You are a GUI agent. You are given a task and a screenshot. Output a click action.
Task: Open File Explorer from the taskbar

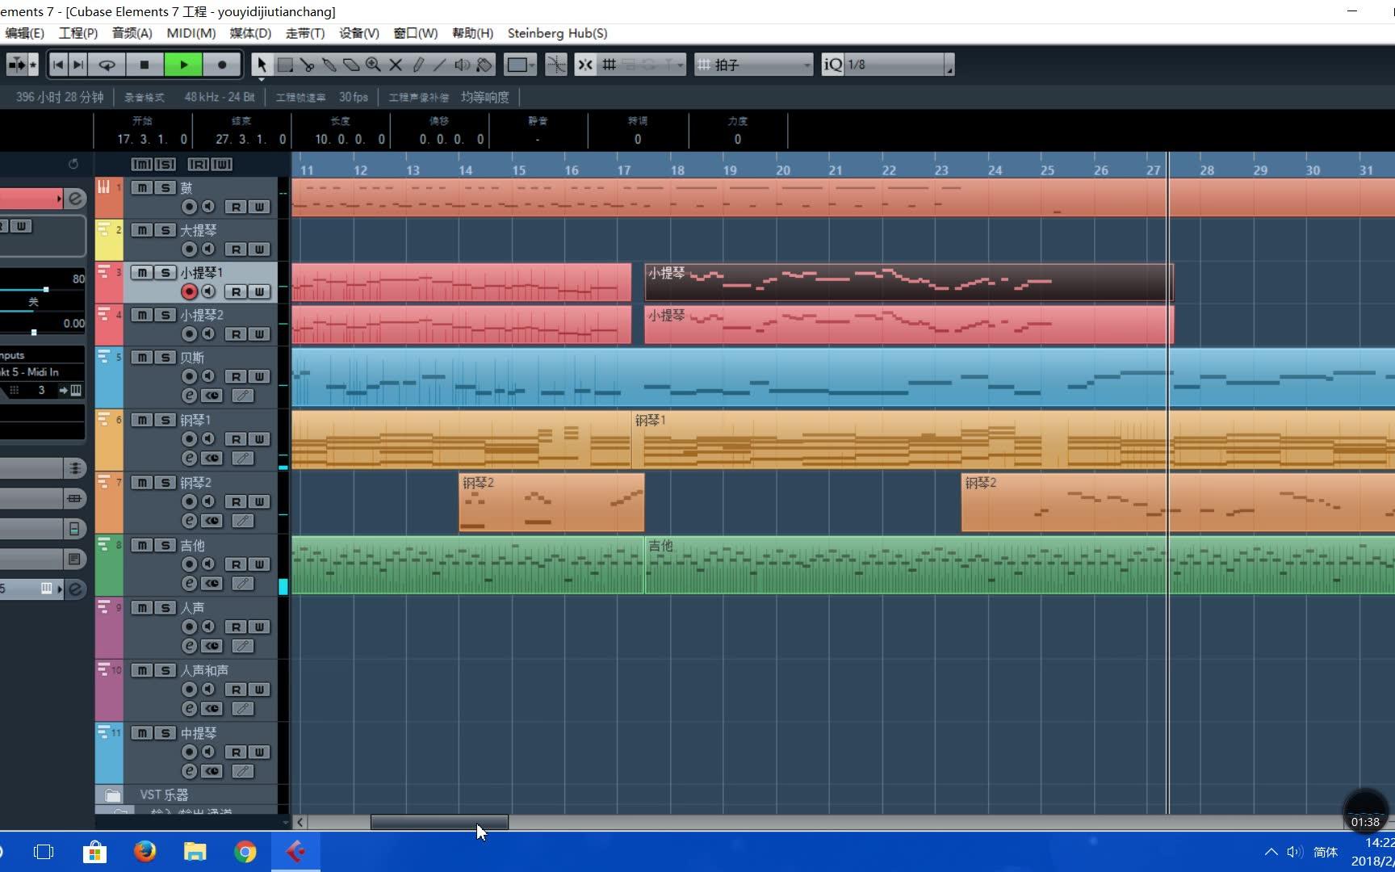pyautogui.click(x=195, y=852)
